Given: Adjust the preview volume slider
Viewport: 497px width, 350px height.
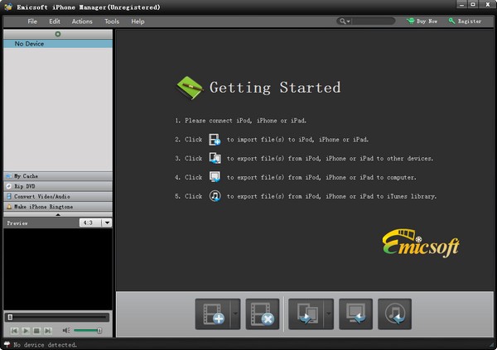Looking at the screenshot, I should pos(88,331).
